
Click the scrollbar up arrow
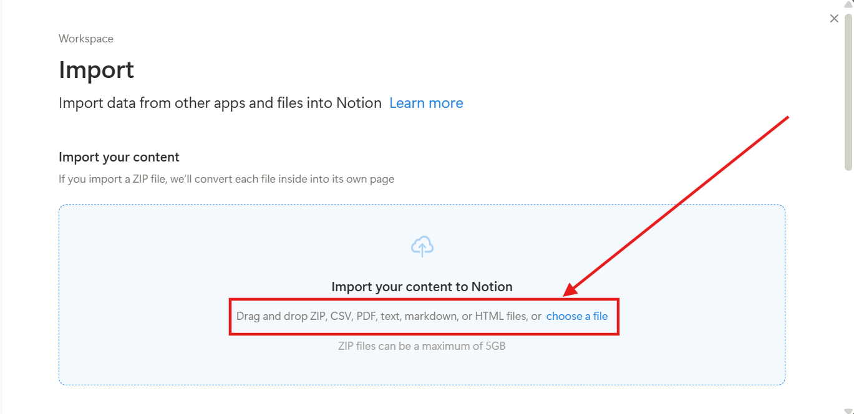coord(848,5)
